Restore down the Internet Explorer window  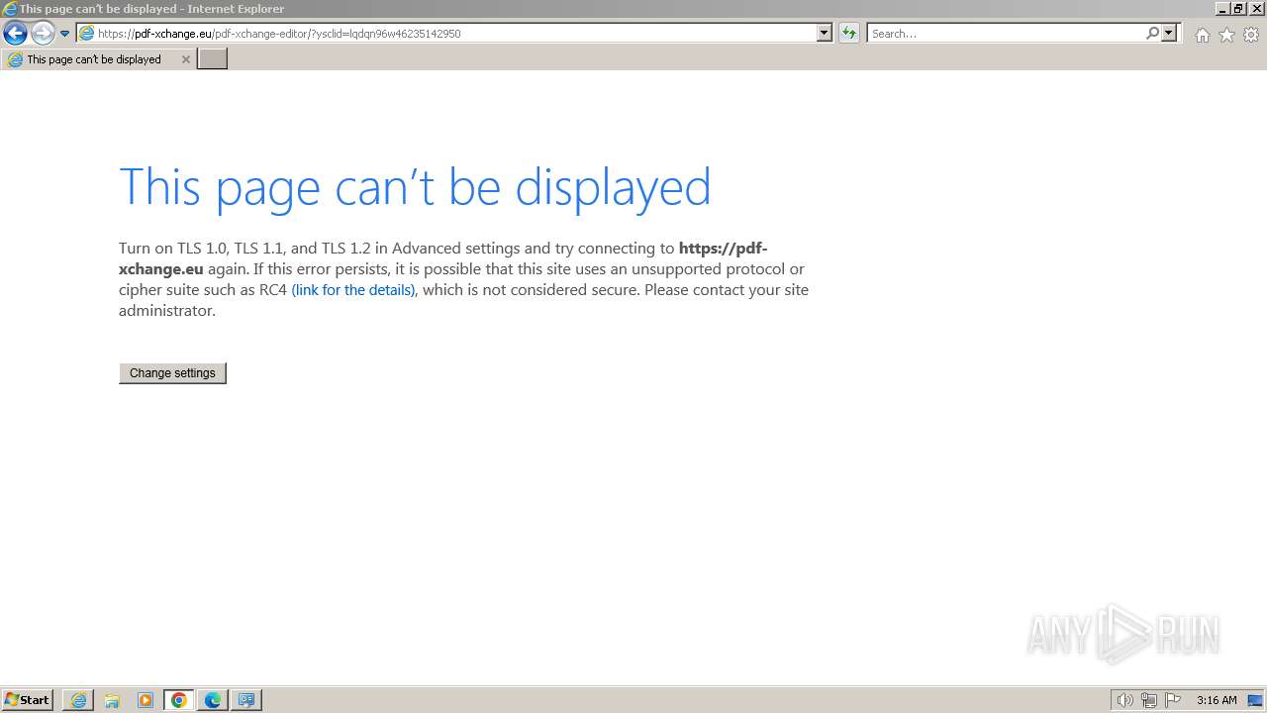pos(1238,8)
